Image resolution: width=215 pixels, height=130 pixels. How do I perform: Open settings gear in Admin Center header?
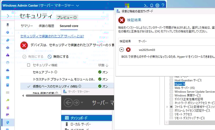[x=157, y=5]
